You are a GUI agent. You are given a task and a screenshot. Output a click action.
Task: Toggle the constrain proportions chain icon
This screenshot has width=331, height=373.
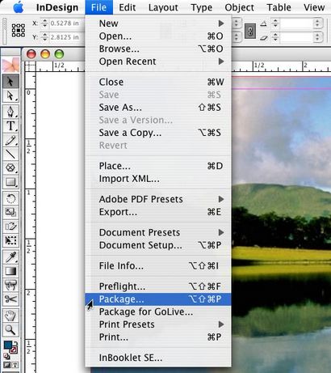(250, 31)
